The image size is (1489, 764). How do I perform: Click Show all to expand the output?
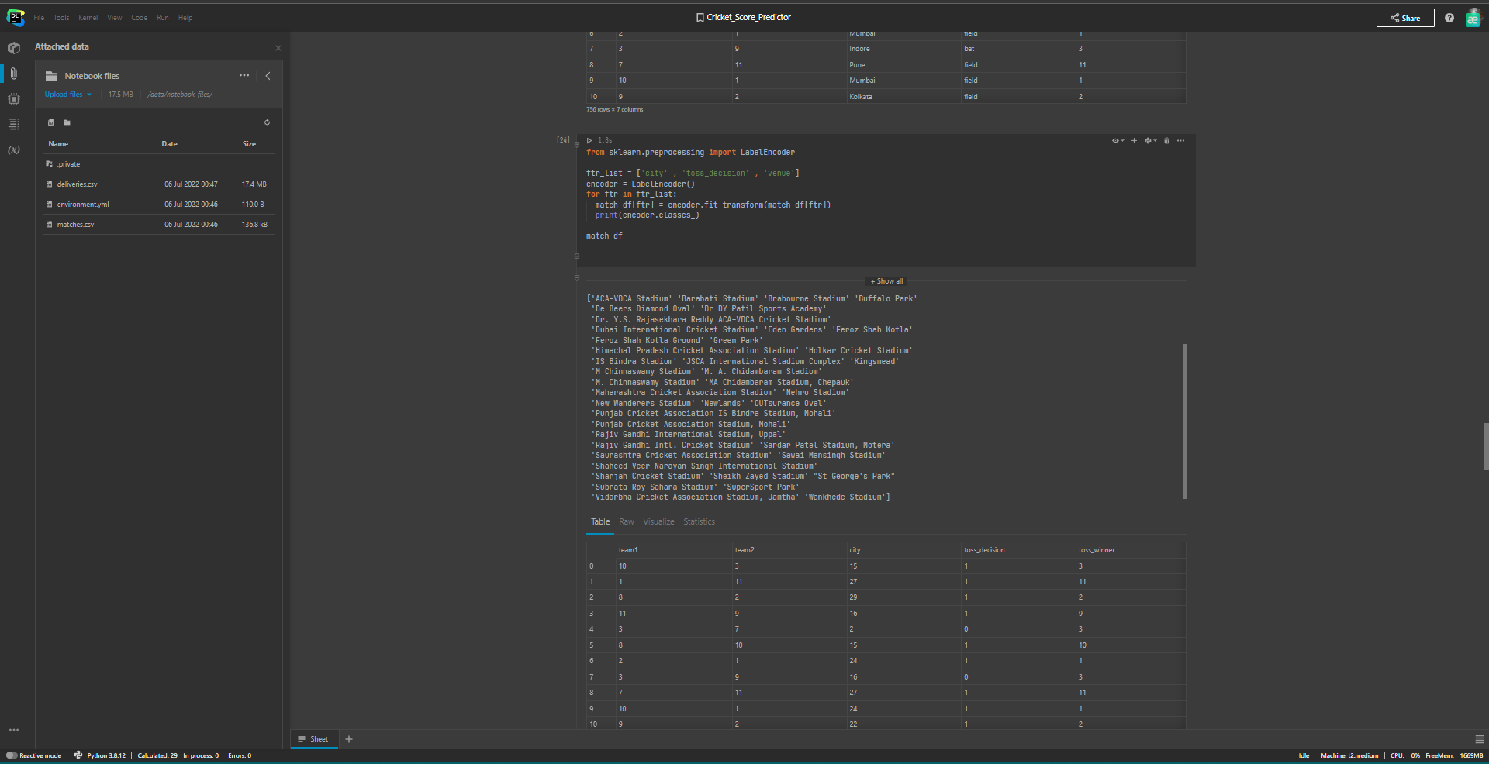coord(886,280)
